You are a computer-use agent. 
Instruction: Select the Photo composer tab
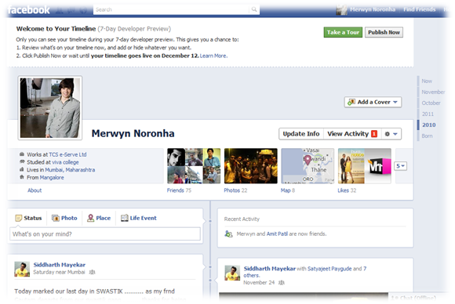pyautogui.click(x=64, y=218)
